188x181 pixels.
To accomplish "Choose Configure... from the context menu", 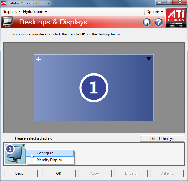I will 50,153.
